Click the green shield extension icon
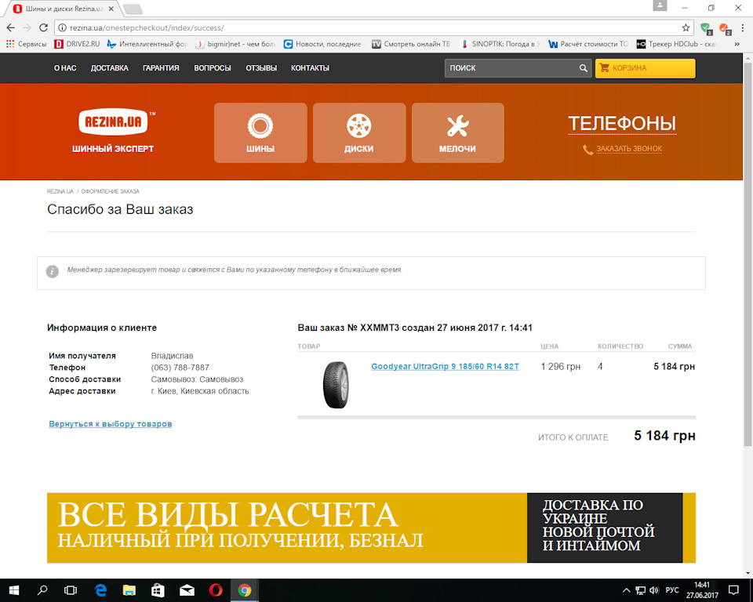Viewport: 753px width, 602px height. [705, 28]
